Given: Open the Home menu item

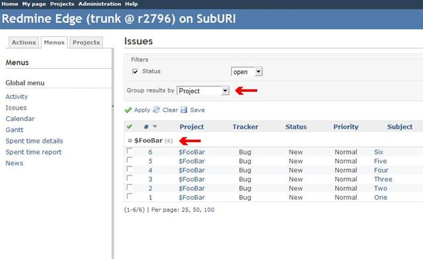Looking at the screenshot, I should 10,4.
